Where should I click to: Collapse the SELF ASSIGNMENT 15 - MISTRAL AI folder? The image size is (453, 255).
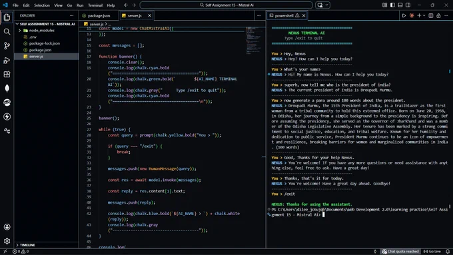[46, 24]
